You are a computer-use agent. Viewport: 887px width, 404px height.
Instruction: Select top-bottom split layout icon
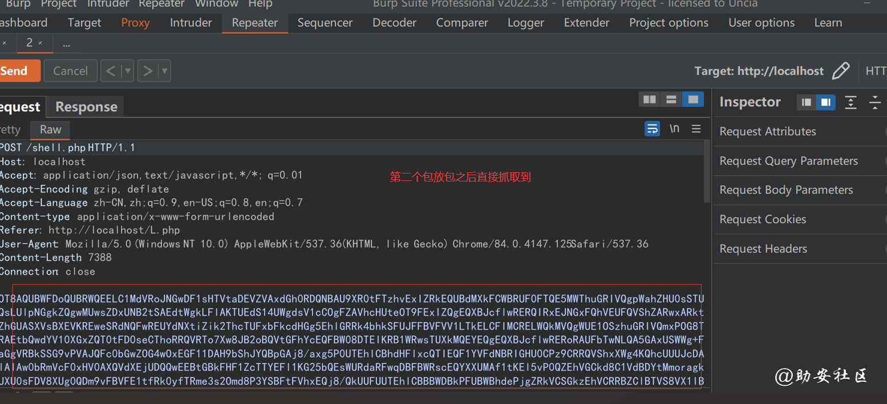tap(671, 100)
